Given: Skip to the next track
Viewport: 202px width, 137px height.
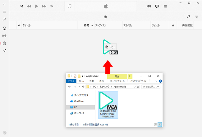Looking at the screenshot, I should pos(44,6).
